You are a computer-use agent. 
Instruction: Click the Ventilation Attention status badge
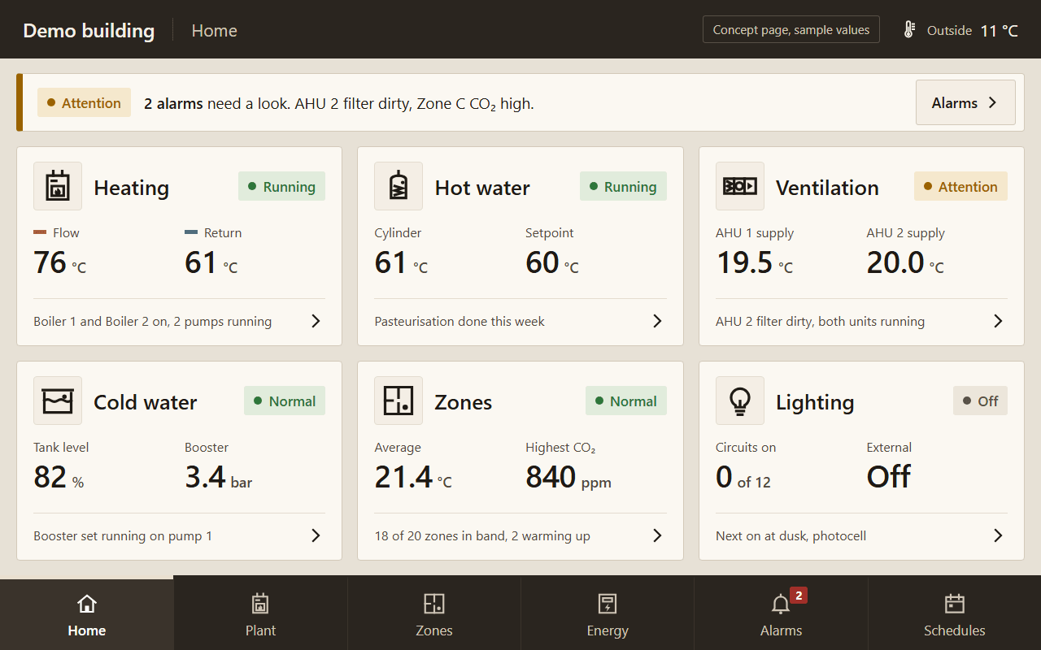960,186
